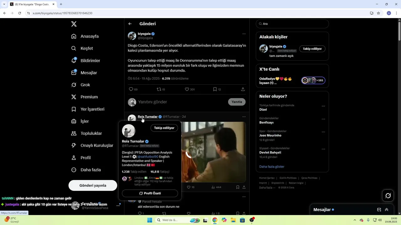Toggle Takip ediliyor for biyogala in Alakalı kişiler
The height and width of the screenshot is (225, 401).
tap(312, 49)
